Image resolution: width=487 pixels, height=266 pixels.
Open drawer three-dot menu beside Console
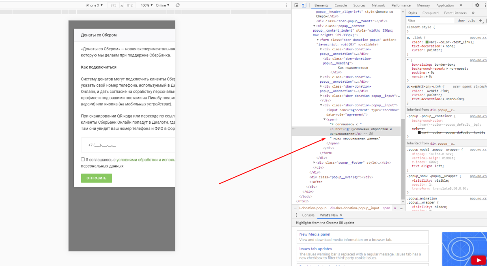click(x=296, y=215)
